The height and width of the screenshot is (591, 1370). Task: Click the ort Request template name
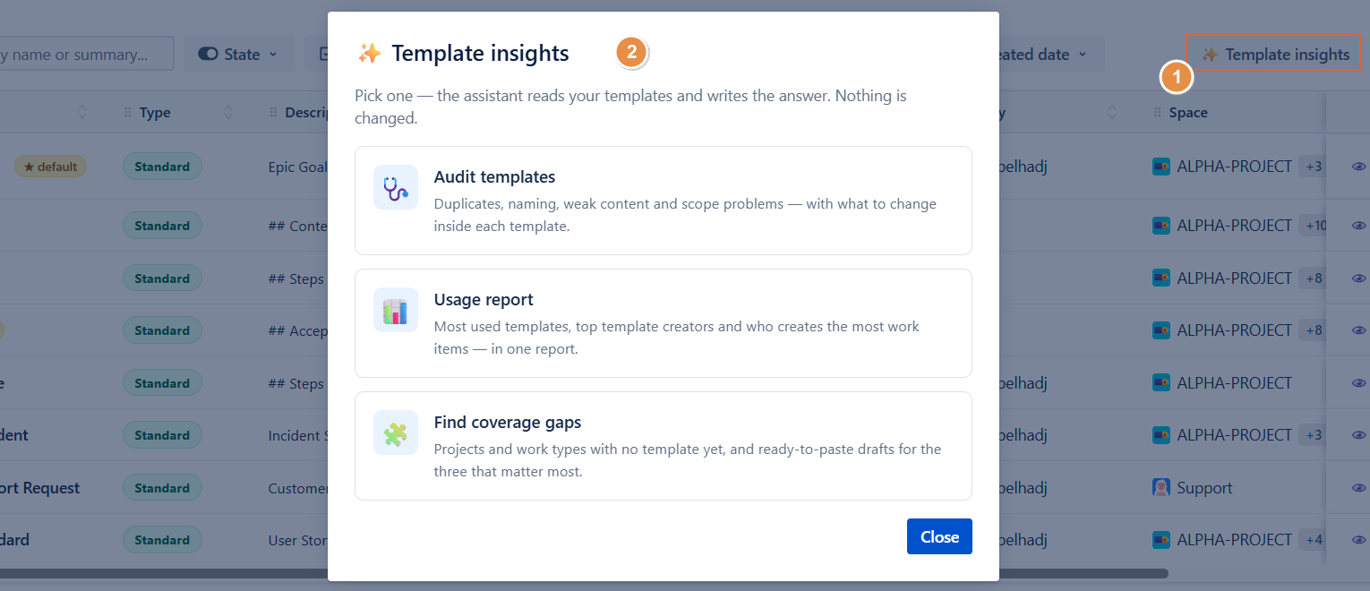click(39, 488)
